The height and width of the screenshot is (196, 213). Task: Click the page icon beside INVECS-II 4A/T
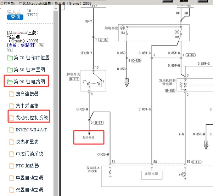(12, 130)
